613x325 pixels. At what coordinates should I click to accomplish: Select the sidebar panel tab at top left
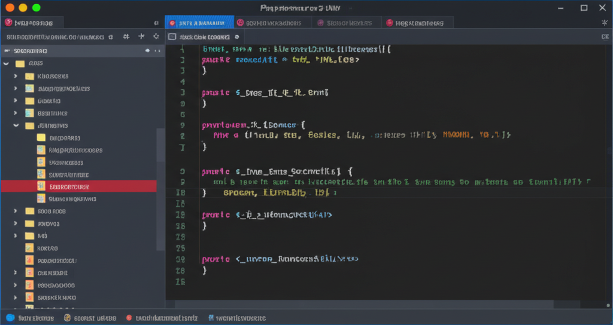coord(32,23)
